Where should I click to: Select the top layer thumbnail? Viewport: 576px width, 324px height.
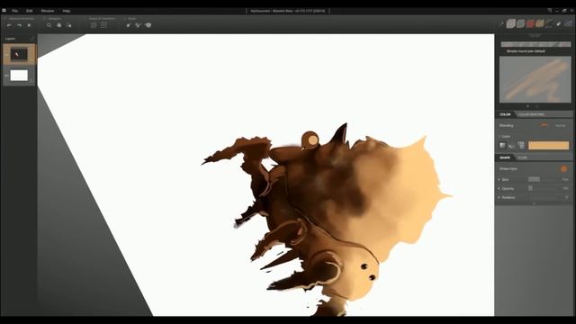click(19, 55)
